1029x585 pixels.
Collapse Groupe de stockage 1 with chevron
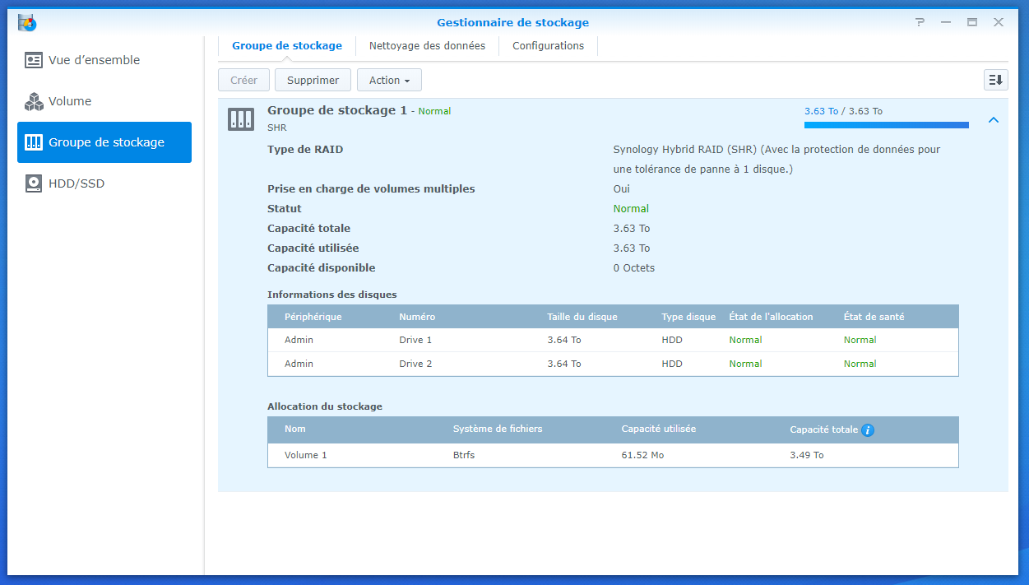click(x=993, y=120)
